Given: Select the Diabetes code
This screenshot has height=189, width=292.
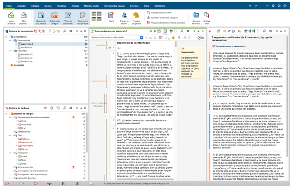Looking at the screenshot, I should (x=24, y=139).
